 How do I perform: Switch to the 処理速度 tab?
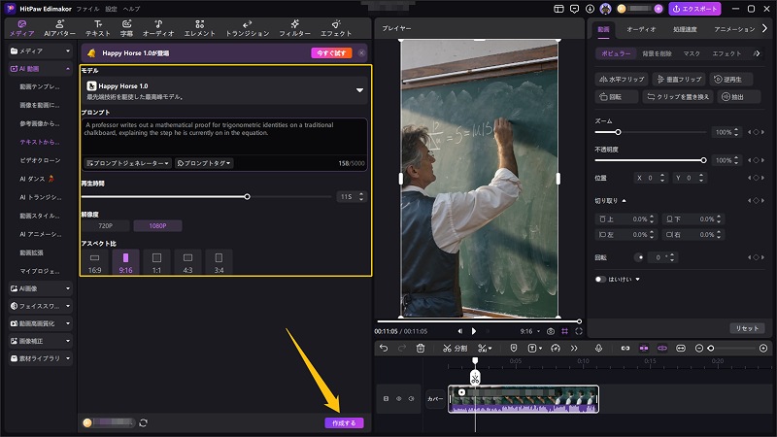click(x=685, y=29)
